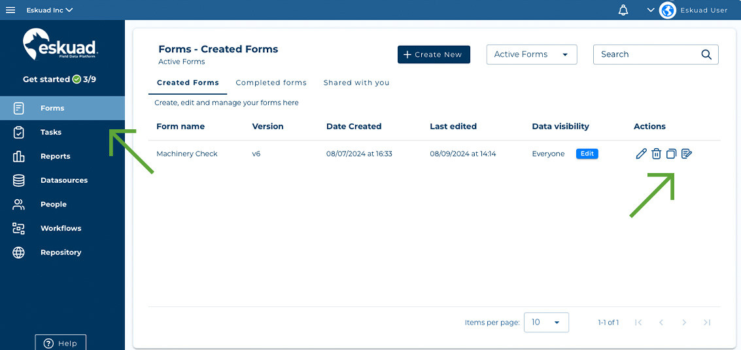Click the Reports bar chart icon
Viewport: 741px width, 350px height.
point(18,156)
